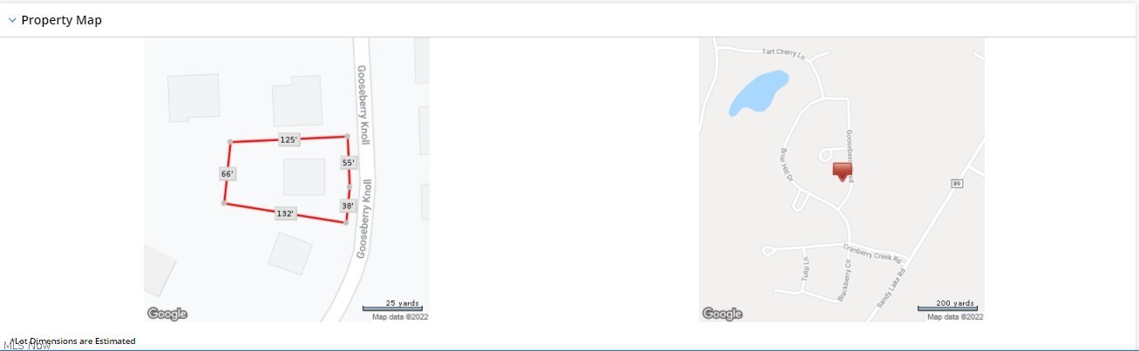Screen dimensions: 1139x351
Task: Select the 38' lot dimension label
Action: tap(349, 206)
